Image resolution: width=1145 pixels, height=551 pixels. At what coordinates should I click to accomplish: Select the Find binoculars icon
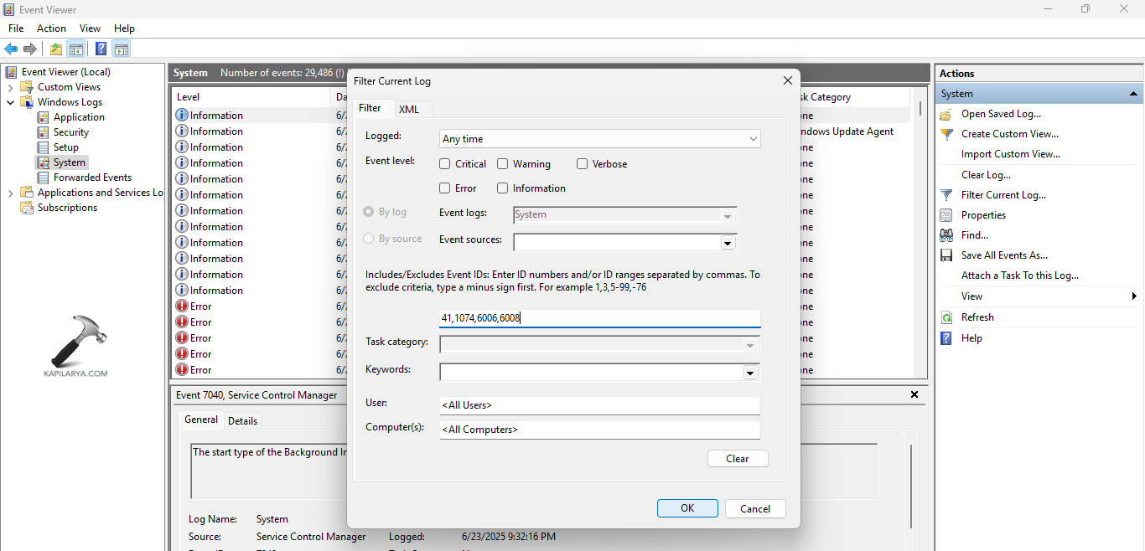click(x=946, y=234)
